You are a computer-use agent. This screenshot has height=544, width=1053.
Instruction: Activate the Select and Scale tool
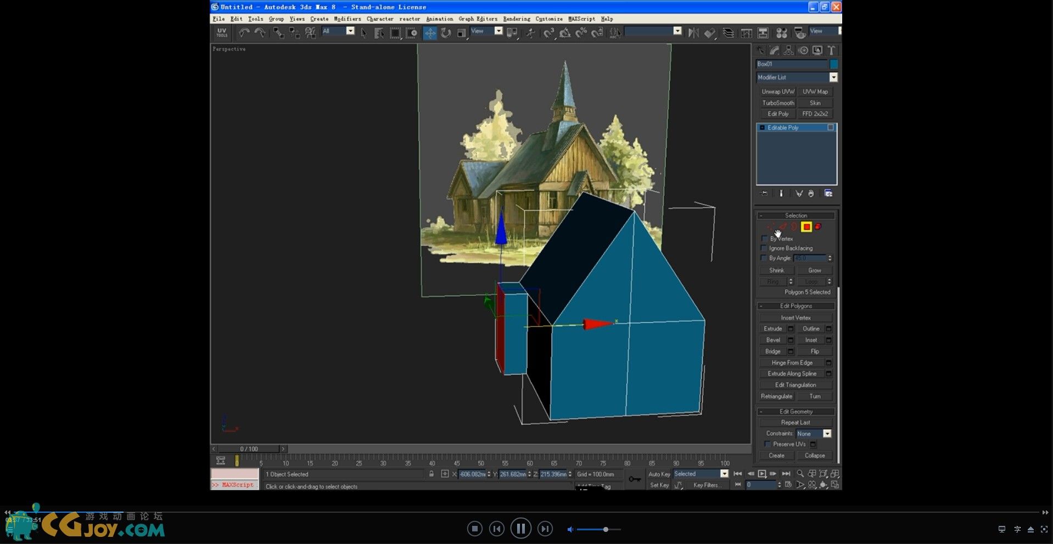[462, 33]
